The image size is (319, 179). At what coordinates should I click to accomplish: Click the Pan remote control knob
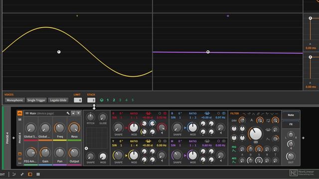point(60,153)
